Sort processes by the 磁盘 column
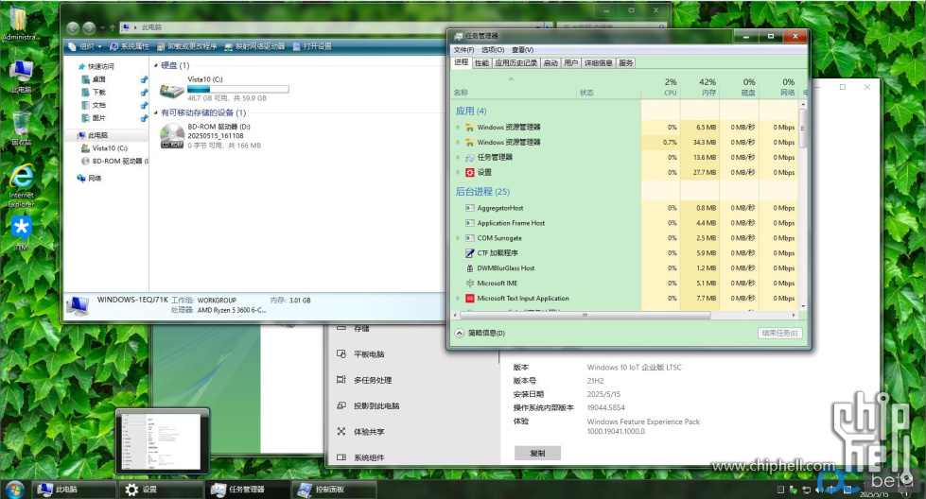Viewport: 926px width, 499px height. pyautogui.click(x=740, y=86)
